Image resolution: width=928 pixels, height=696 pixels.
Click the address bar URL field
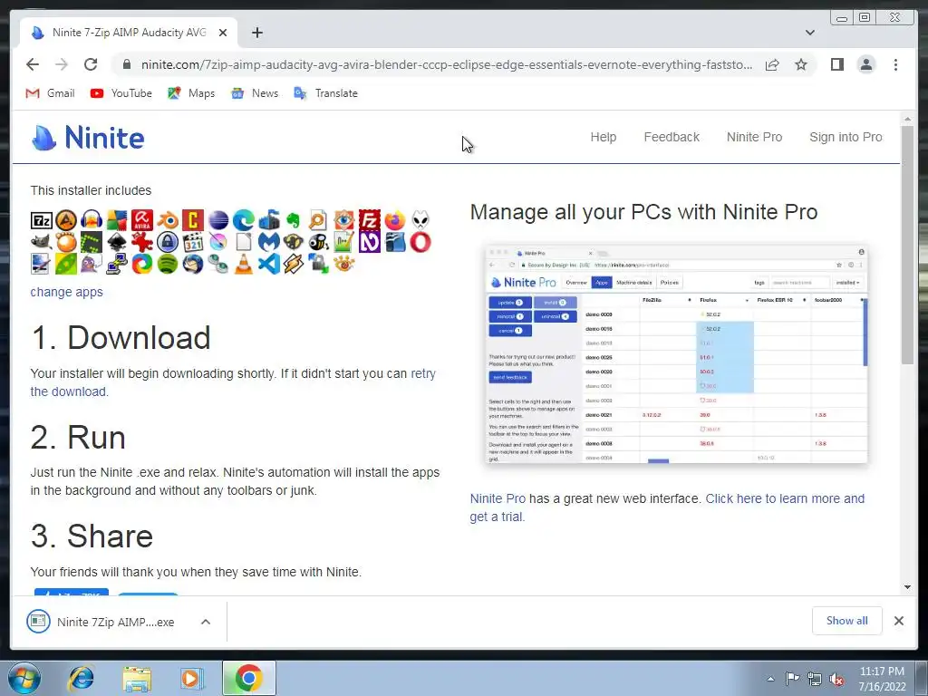447,64
